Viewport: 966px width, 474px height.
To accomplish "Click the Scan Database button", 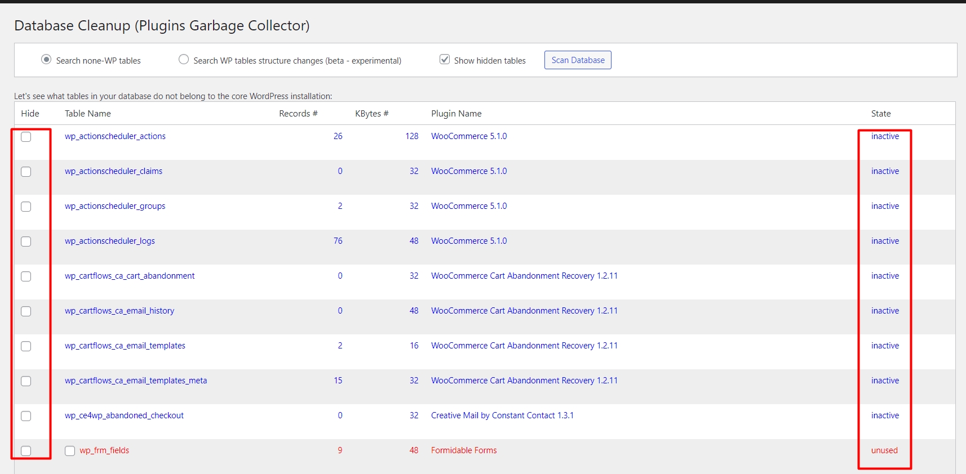I will point(578,60).
